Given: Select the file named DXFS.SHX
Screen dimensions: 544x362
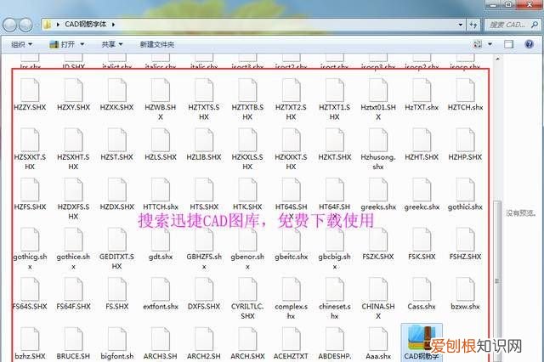Looking at the screenshot, I should (204, 293).
